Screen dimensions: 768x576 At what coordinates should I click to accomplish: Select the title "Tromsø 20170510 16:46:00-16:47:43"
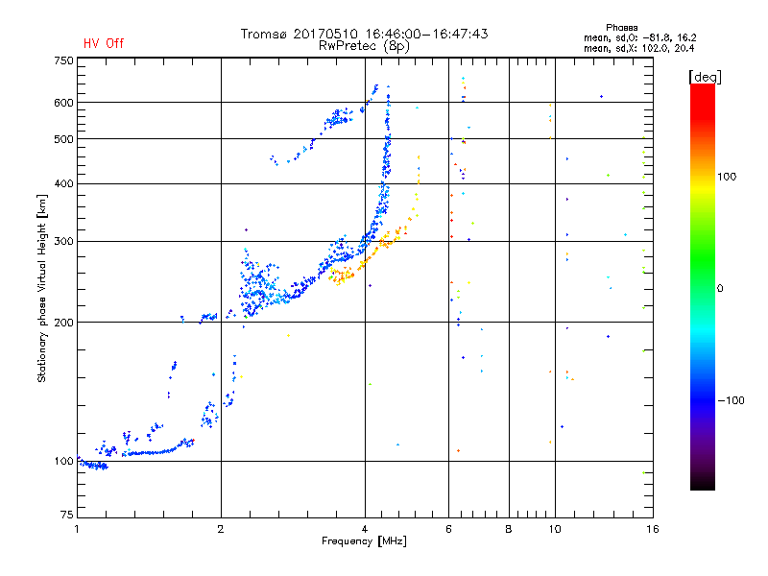click(x=364, y=34)
